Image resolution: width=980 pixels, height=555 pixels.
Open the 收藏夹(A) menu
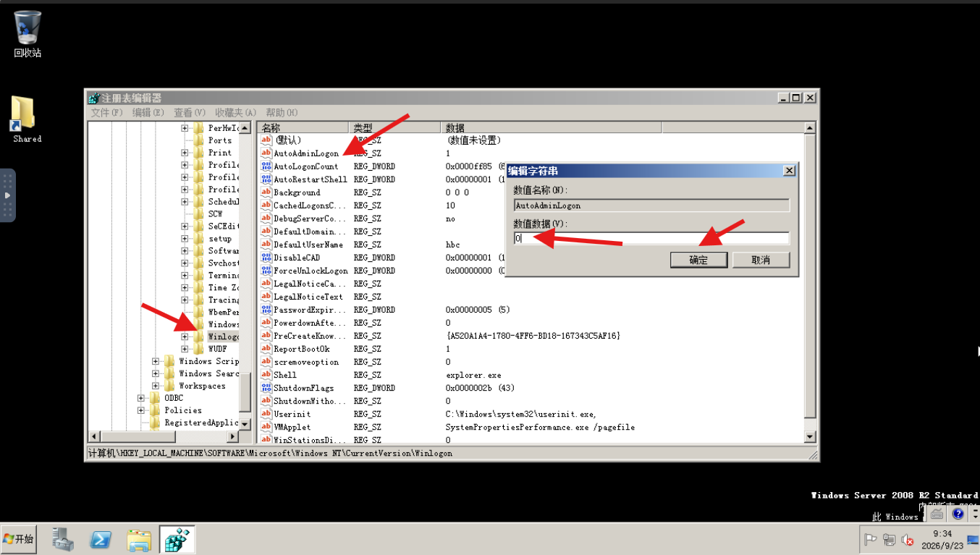[x=235, y=113]
